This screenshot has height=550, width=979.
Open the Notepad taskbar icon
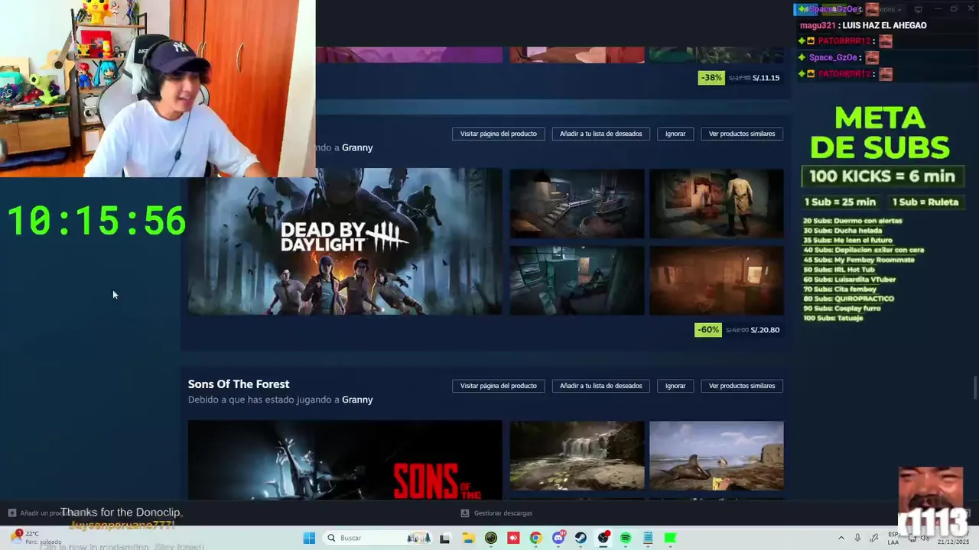point(648,538)
